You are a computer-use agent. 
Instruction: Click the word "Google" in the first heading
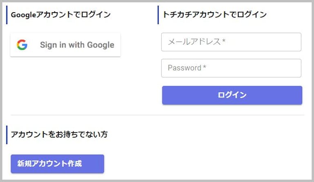[23, 15]
